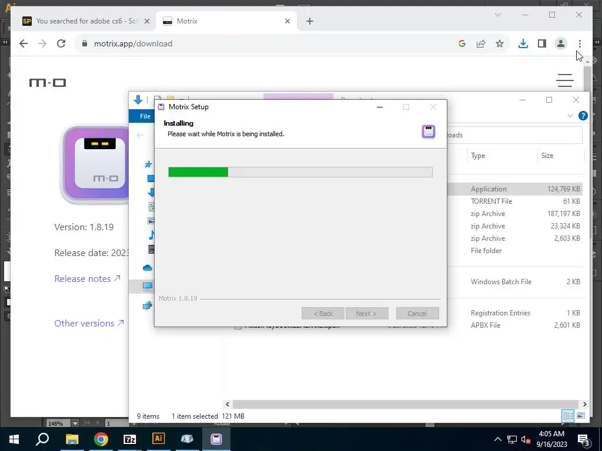Select the File folder row
The width and height of the screenshot is (602, 451).
pos(514,250)
